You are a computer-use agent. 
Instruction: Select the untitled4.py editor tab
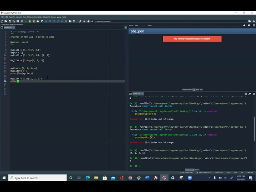pos(9,28)
